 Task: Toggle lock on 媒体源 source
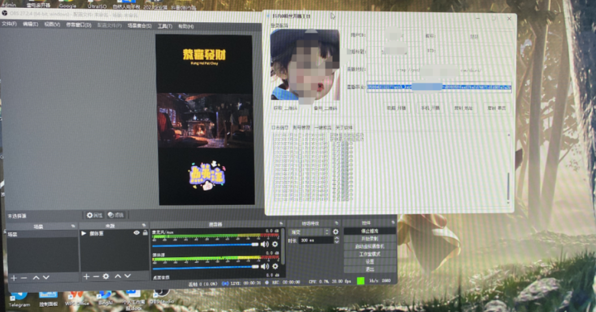[x=145, y=233]
